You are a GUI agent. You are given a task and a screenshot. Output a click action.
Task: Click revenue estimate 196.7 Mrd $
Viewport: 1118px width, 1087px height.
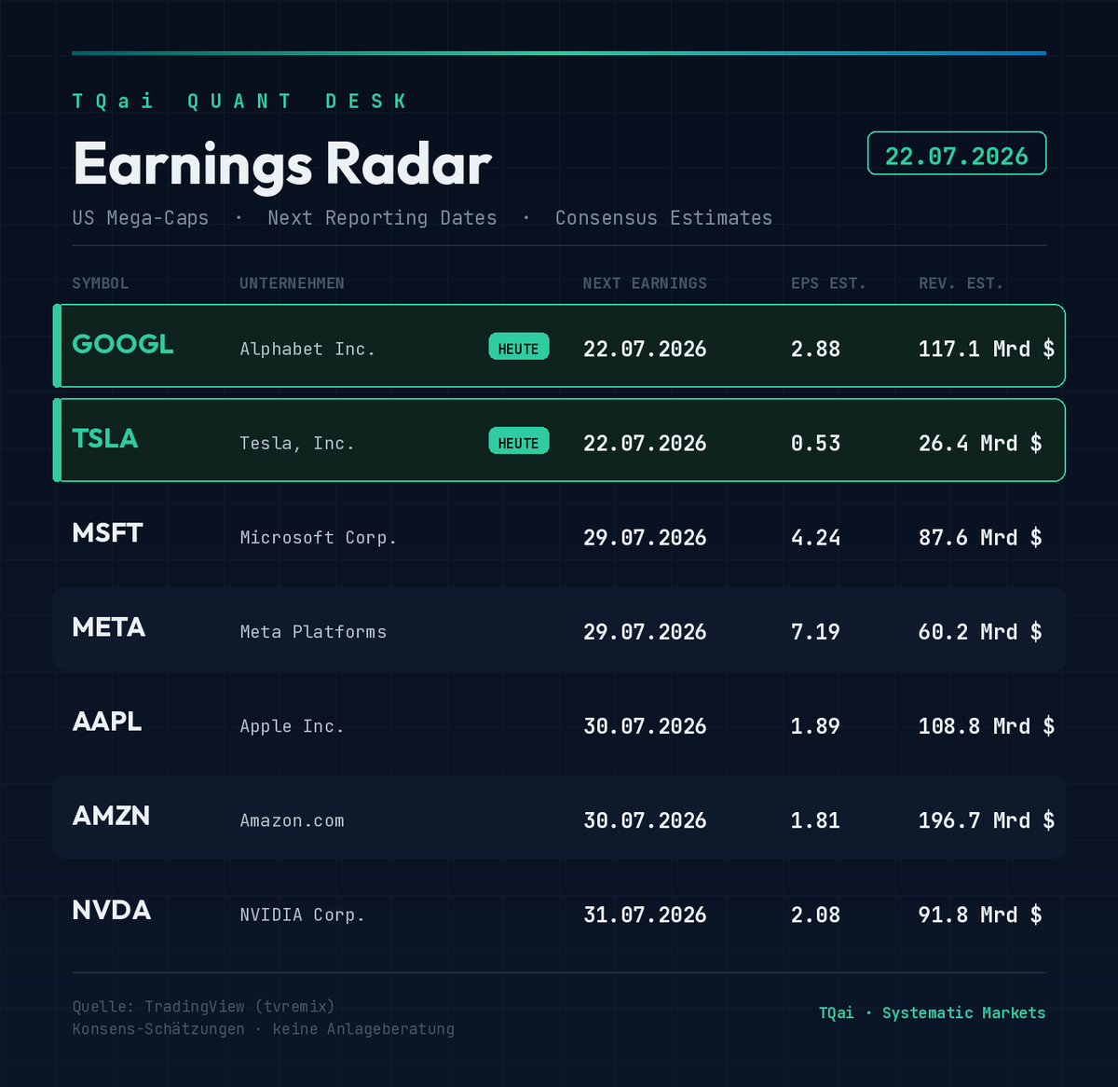click(x=987, y=820)
